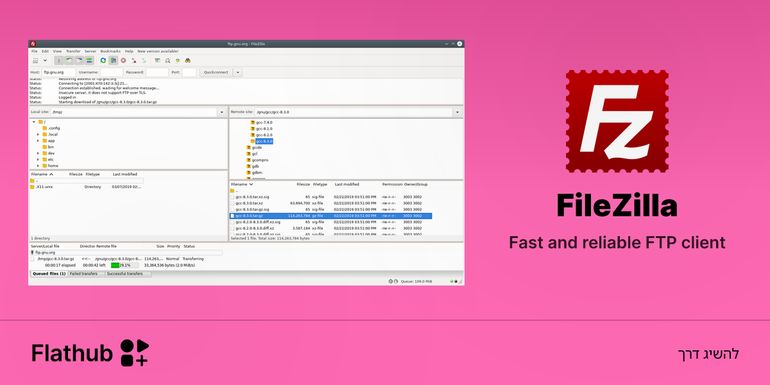Toggle the message log display
The height and width of the screenshot is (385, 770).
(x=59, y=60)
